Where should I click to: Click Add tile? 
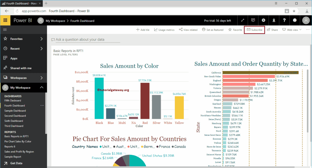(x=143, y=30)
